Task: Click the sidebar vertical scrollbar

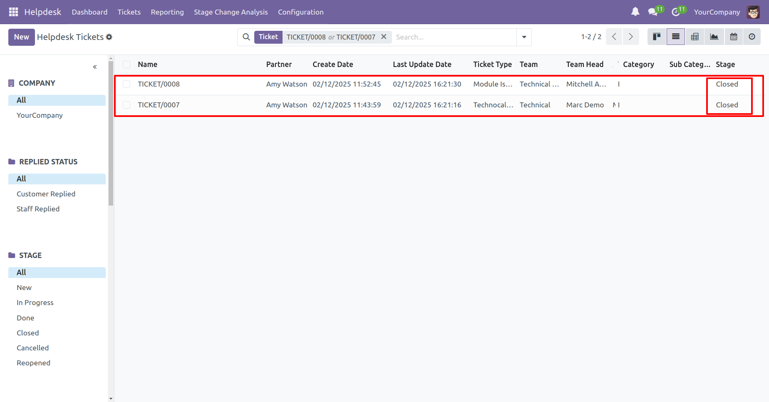Action: 111,133
